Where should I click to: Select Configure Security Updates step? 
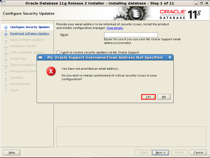tap(30, 27)
